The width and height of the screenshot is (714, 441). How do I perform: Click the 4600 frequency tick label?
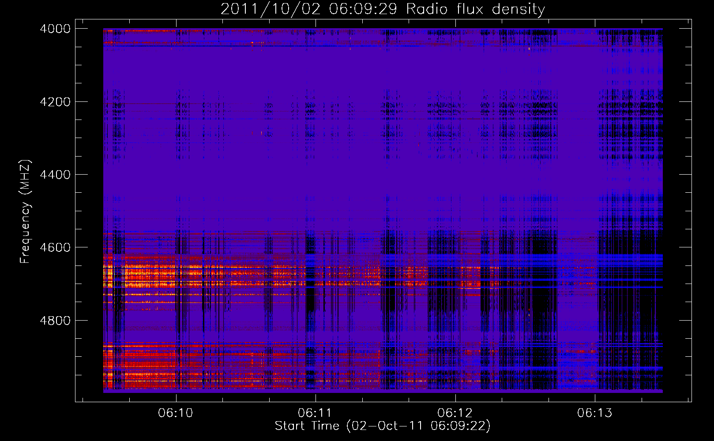click(x=55, y=247)
